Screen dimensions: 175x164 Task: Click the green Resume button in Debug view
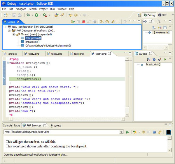[x=73, y=22]
